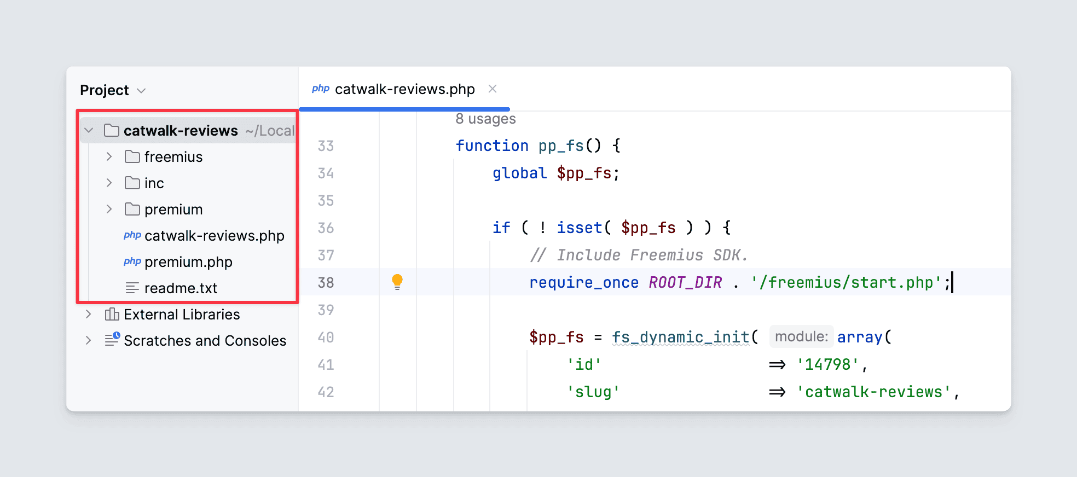Screen dimensions: 1077x477
Task: Click the 'slug' array key
Action: pos(594,392)
